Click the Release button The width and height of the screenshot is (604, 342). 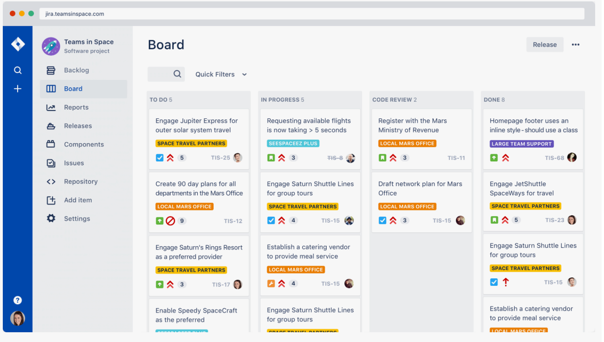pos(544,45)
